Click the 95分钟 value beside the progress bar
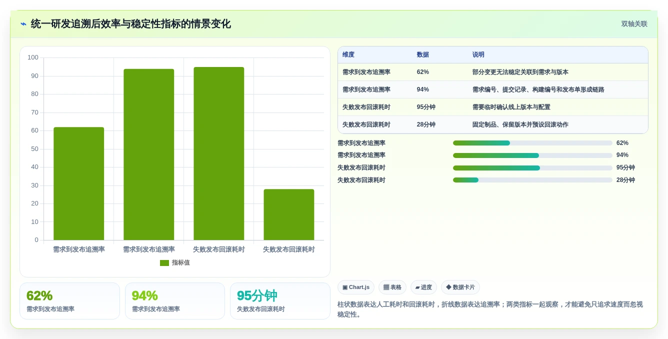Viewport: 668px width, 339px height. coord(625,168)
